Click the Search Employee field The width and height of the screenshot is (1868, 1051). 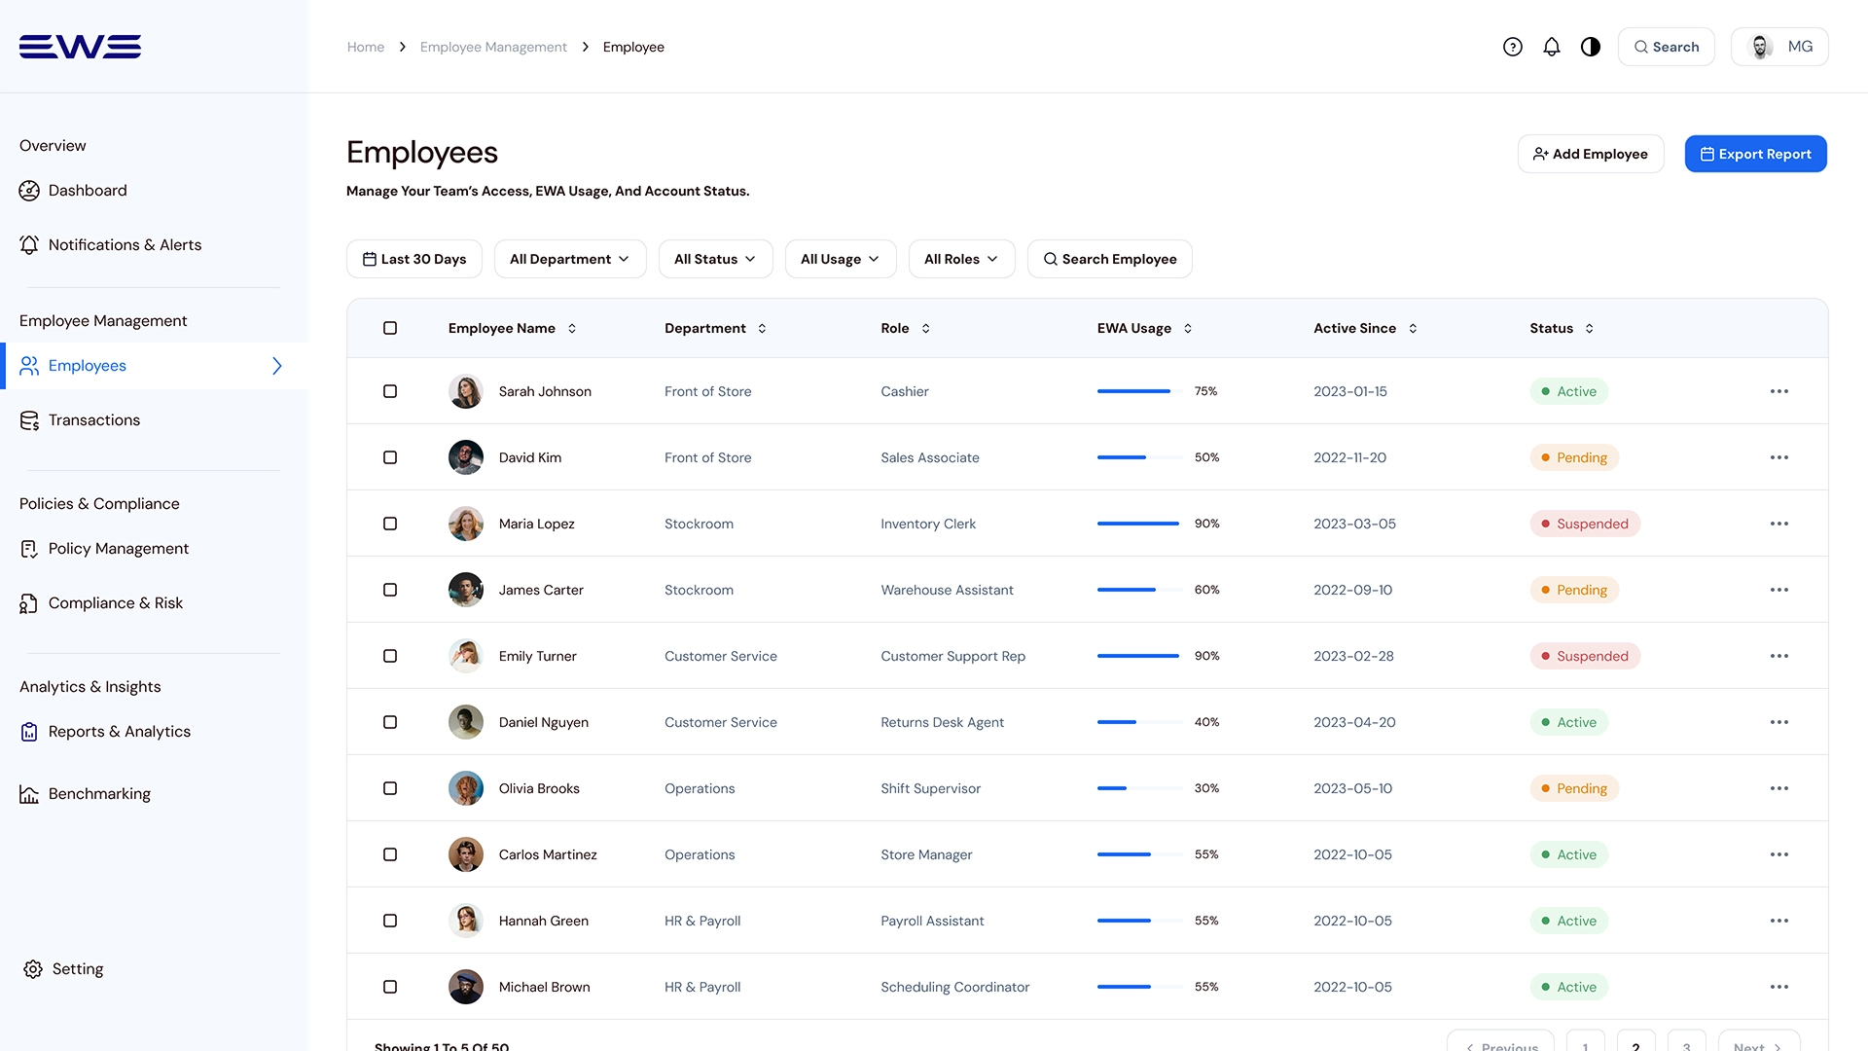click(1110, 259)
